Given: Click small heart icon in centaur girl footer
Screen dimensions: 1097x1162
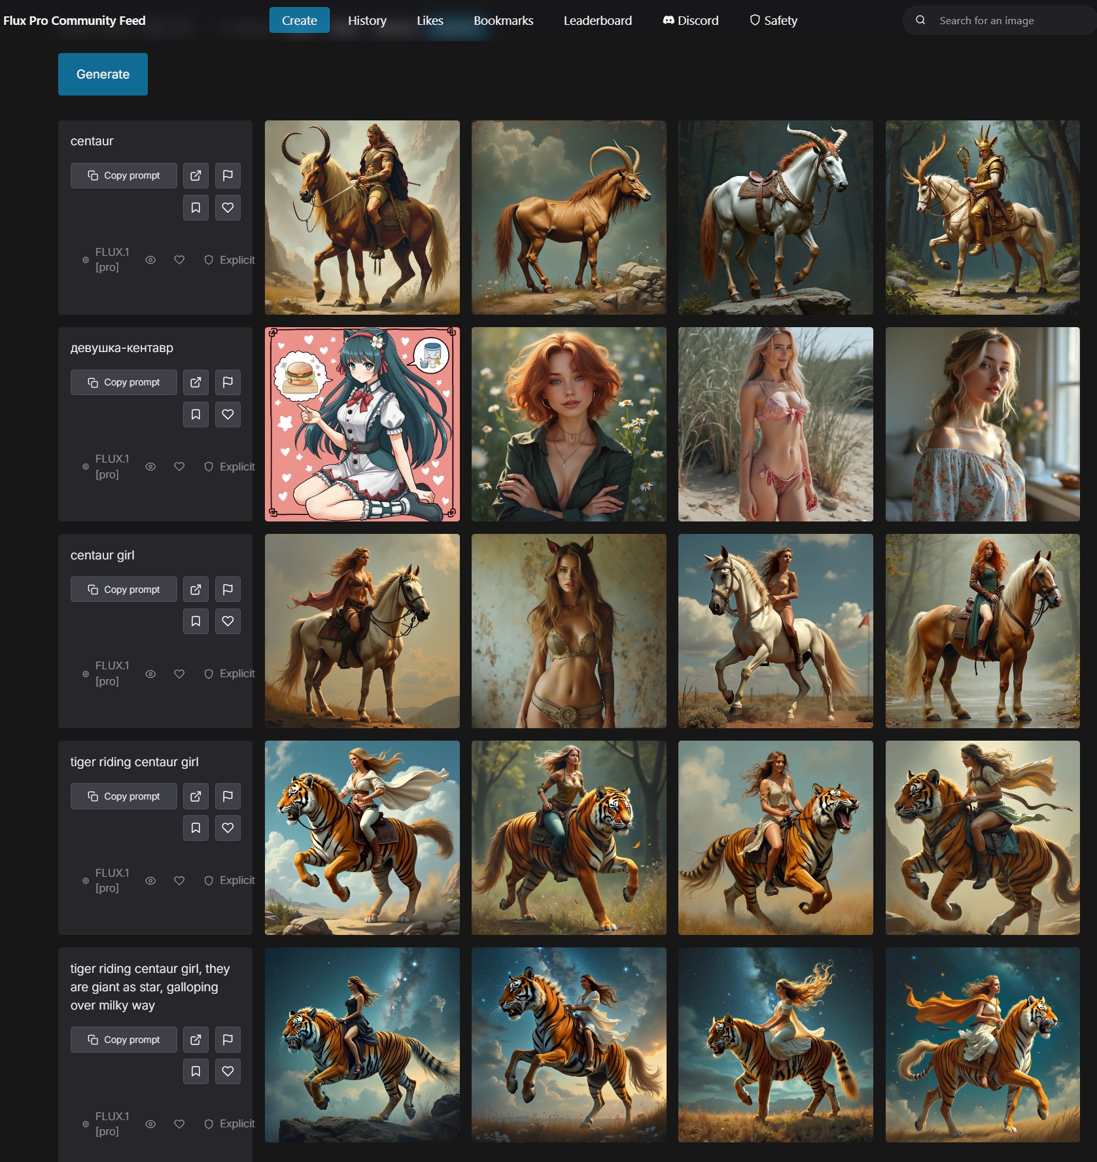Looking at the screenshot, I should click(179, 673).
